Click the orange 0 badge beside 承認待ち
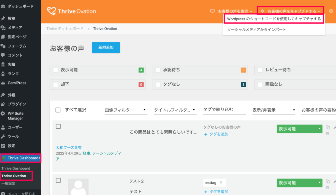 point(243,70)
